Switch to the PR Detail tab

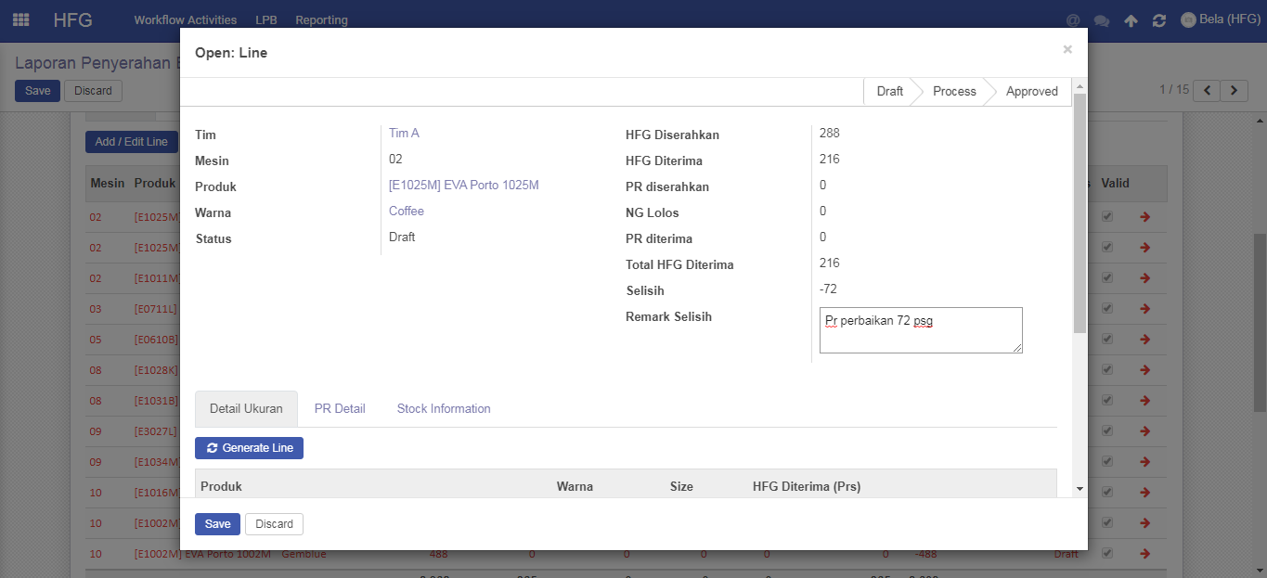[340, 408]
